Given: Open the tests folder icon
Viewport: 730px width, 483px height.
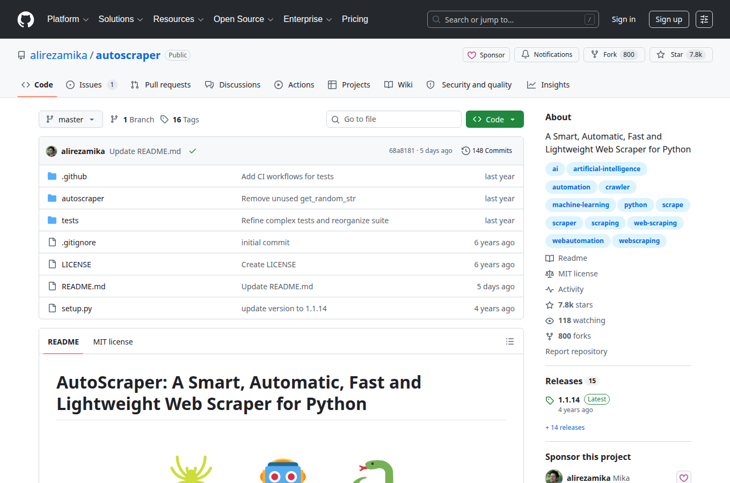Looking at the screenshot, I should coord(52,221).
